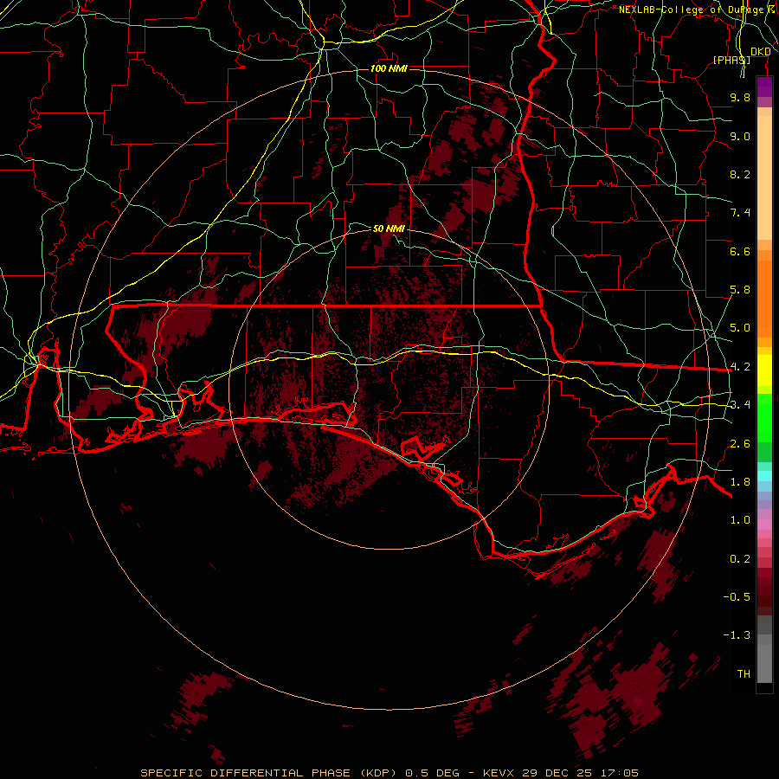Screen dimensions: 779x779
Task: Click the -0.5 value on the scale
Action: click(x=737, y=597)
